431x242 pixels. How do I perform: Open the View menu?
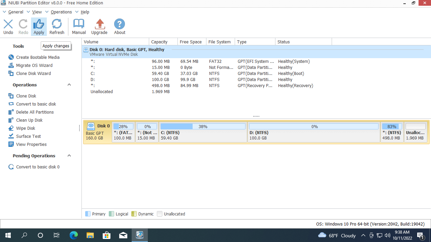pos(37,12)
